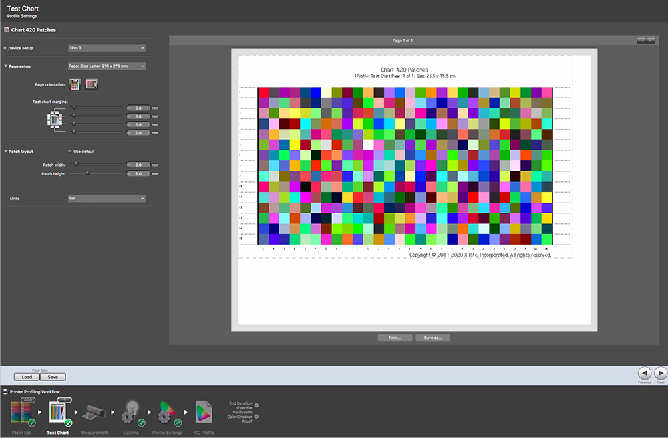The width and height of the screenshot is (668, 438).
Task: Collapse the Patch layout section
Action: tap(5, 152)
